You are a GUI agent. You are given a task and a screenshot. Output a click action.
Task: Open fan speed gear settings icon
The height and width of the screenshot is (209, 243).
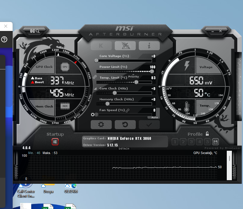coord(93,115)
